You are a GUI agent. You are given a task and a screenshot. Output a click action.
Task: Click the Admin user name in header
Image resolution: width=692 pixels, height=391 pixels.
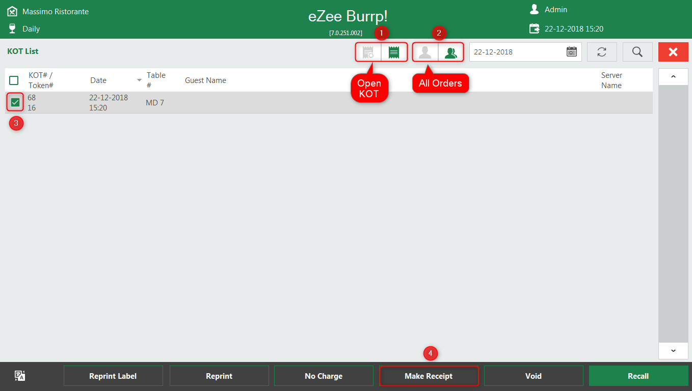pyautogui.click(x=556, y=10)
